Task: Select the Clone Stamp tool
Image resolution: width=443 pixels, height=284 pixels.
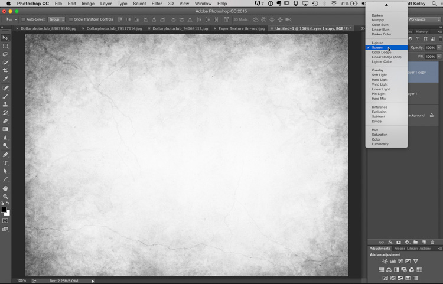Action: click(x=6, y=105)
